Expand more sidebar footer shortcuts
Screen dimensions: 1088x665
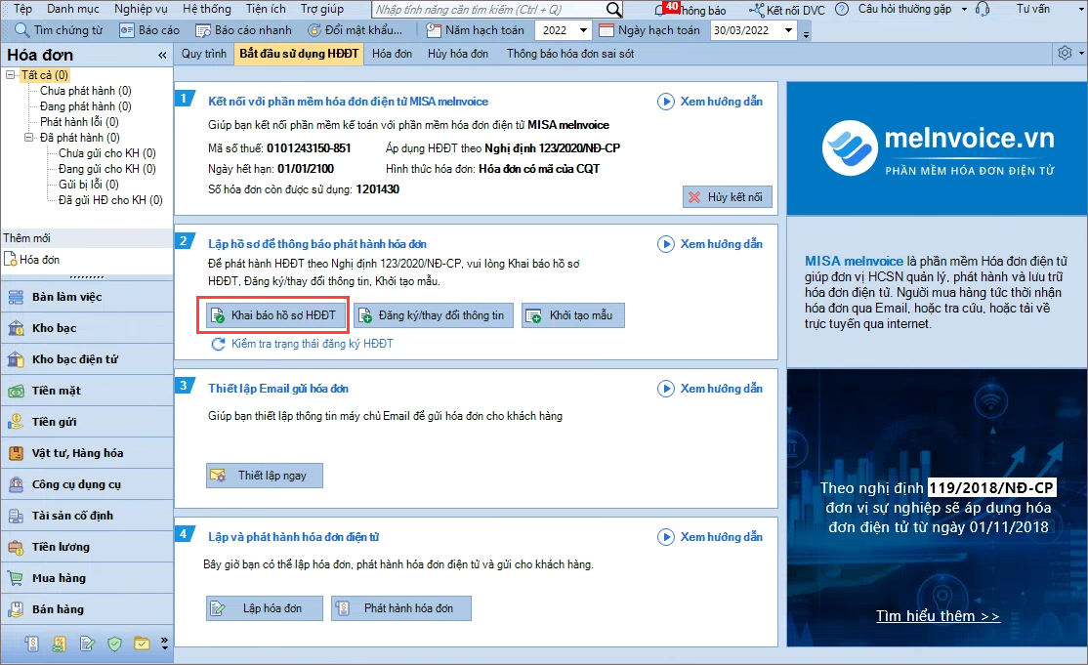pyautogui.click(x=164, y=644)
